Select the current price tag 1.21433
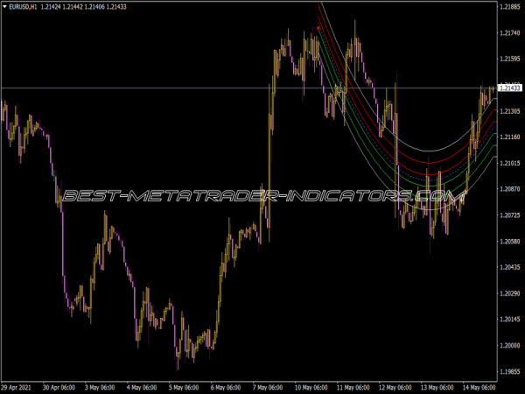The width and height of the screenshot is (525, 394). click(x=508, y=88)
